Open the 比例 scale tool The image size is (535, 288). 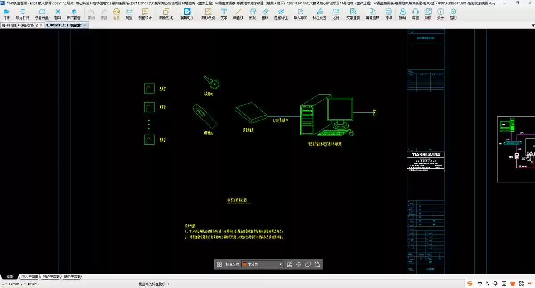coord(336,14)
